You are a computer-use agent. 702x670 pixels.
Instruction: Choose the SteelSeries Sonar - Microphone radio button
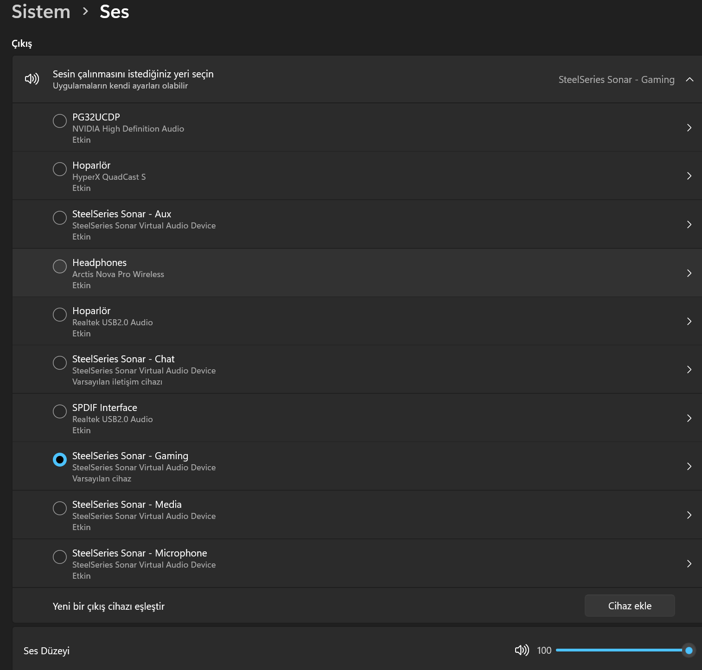pos(60,557)
